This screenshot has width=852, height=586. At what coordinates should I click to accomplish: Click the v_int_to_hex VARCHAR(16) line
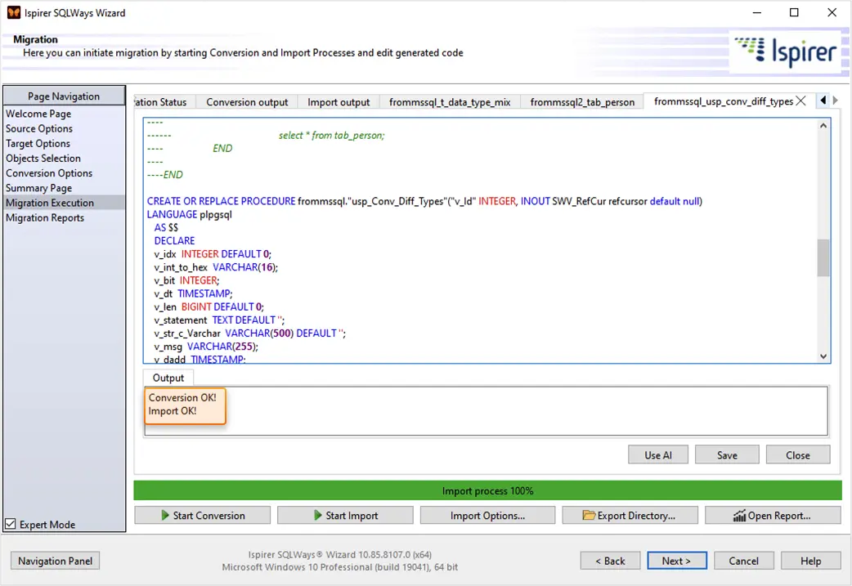click(x=216, y=267)
